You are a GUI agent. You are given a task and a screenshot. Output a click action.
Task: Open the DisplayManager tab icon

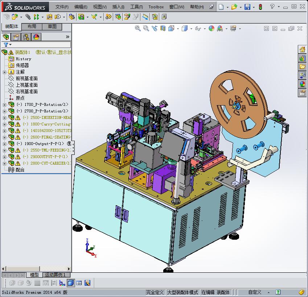(x=36, y=37)
